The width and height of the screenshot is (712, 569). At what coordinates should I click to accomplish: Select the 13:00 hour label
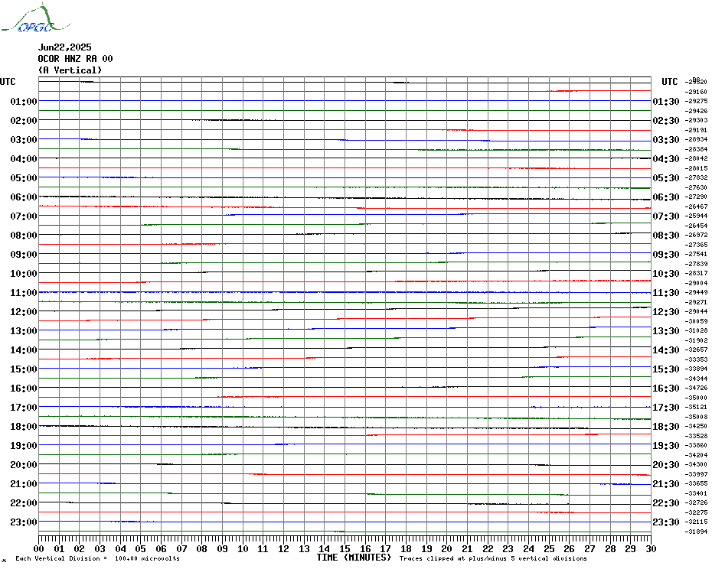(x=24, y=331)
